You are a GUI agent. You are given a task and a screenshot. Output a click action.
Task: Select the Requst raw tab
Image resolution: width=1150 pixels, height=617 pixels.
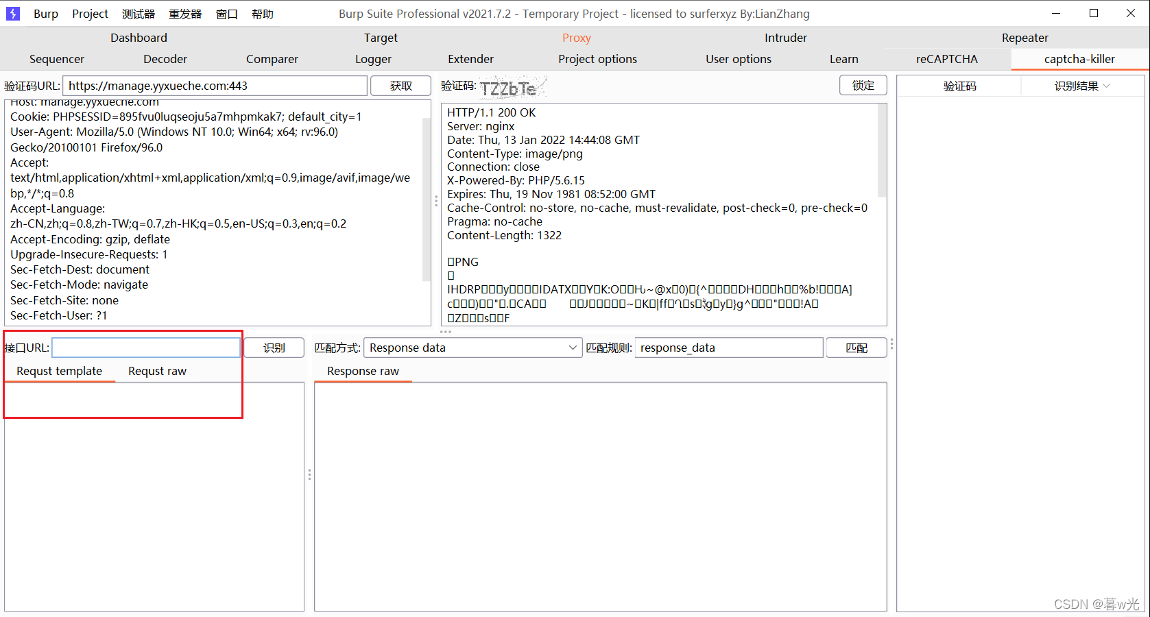click(157, 371)
